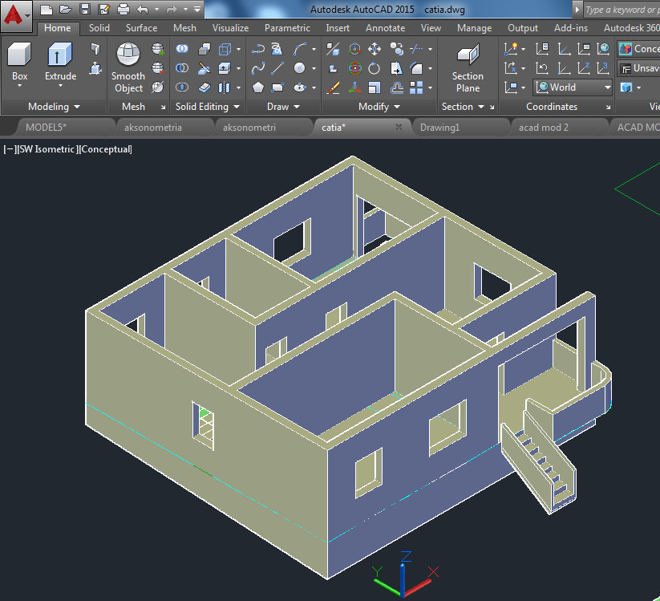Switch to the Visualize tab
The width and height of the screenshot is (660, 601).
point(230,28)
